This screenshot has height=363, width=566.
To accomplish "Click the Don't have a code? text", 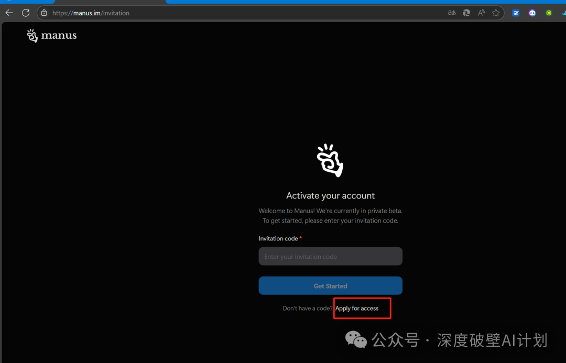I will [308, 308].
